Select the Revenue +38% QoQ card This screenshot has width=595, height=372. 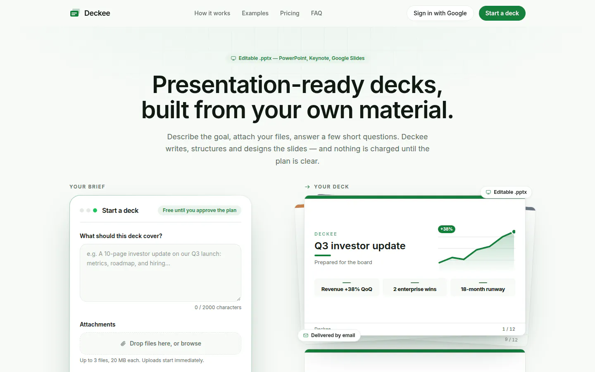(x=347, y=288)
